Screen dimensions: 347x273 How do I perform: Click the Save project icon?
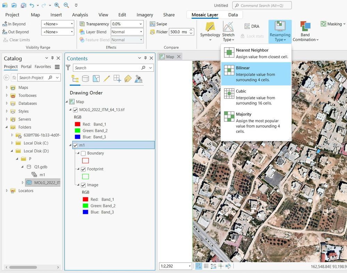[x=23, y=6]
